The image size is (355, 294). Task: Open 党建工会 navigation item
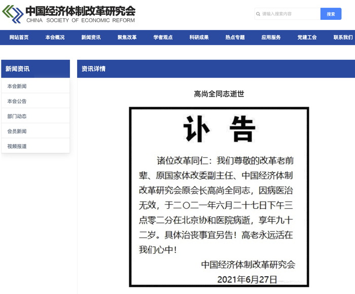coord(307,38)
